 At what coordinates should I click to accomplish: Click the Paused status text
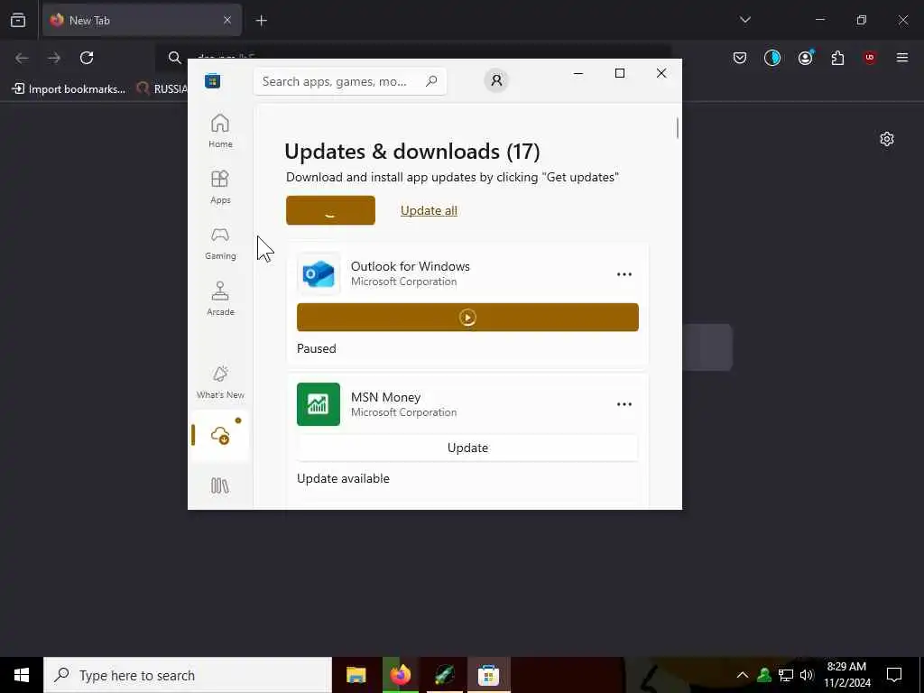click(x=317, y=348)
